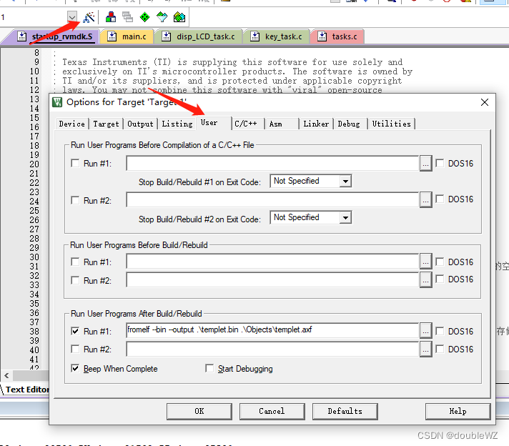The height and width of the screenshot is (446, 509).
Task: Click before-build Run #2 command field
Action: click(272, 280)
